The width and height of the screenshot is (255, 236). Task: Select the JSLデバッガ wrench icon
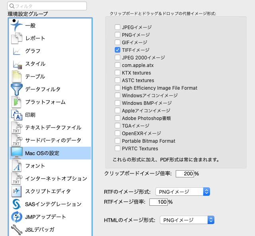(x=17, y=230)
